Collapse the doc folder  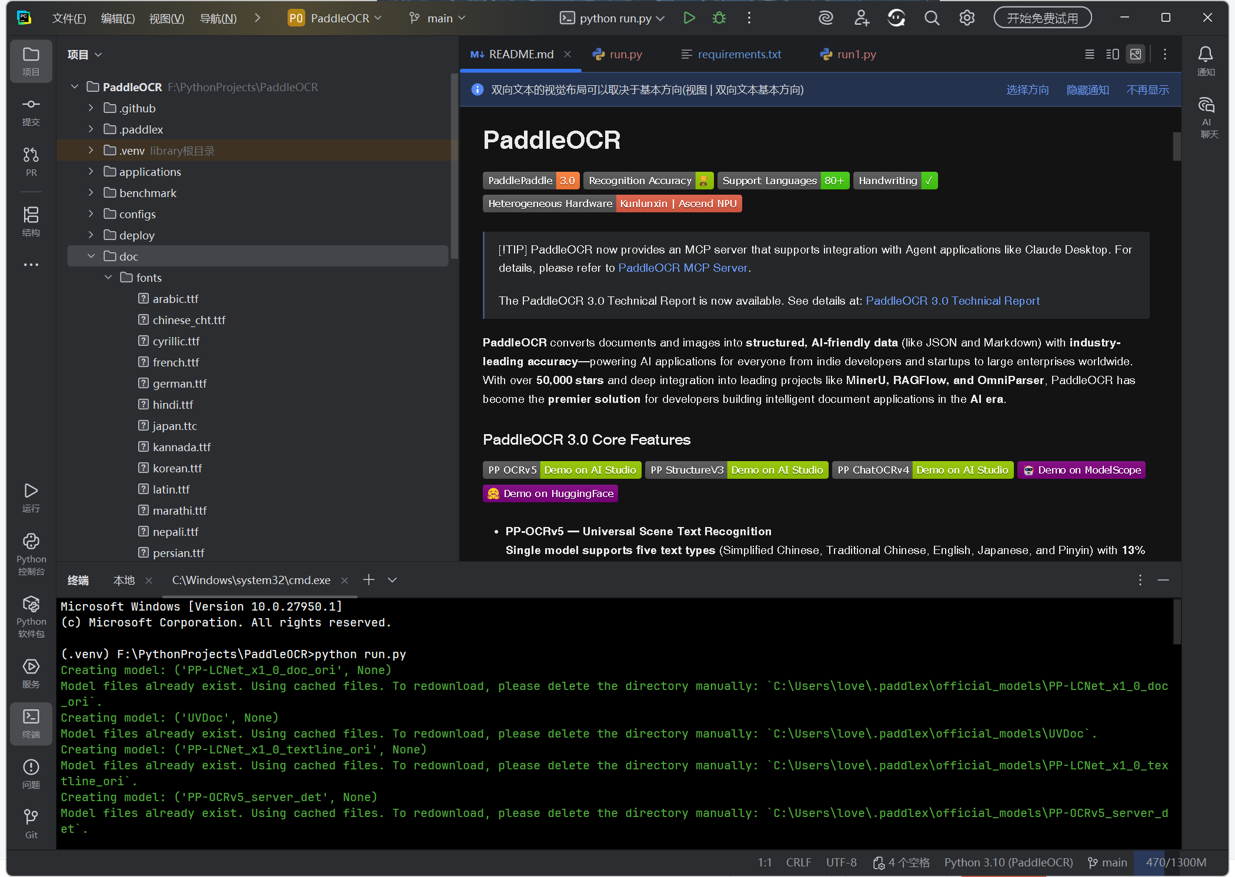click(91, 256)
